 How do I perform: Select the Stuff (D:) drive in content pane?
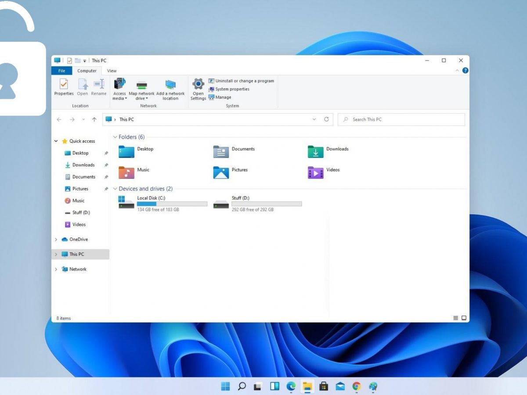tap(258, 204)
